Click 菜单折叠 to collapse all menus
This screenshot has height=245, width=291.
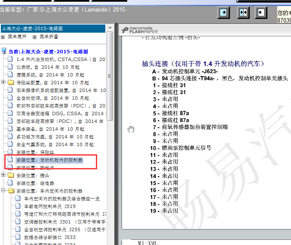49,37
